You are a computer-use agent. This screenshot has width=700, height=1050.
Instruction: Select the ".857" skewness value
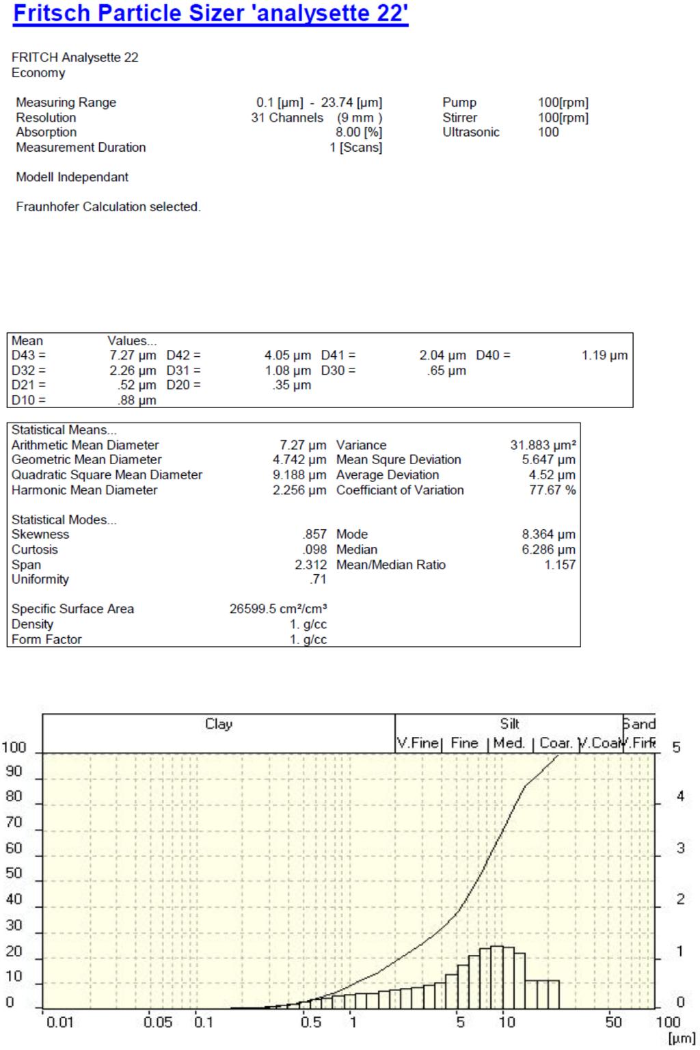(314, 535)
